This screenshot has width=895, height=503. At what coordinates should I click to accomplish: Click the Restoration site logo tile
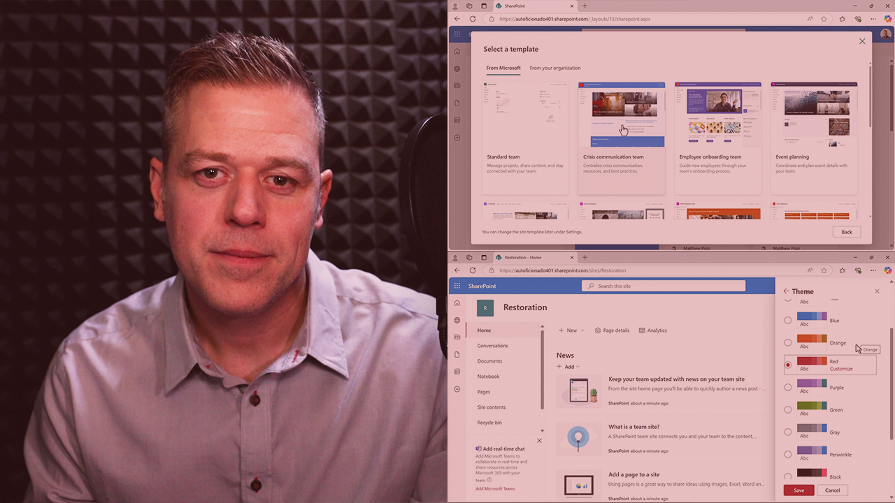coord(485,307)
